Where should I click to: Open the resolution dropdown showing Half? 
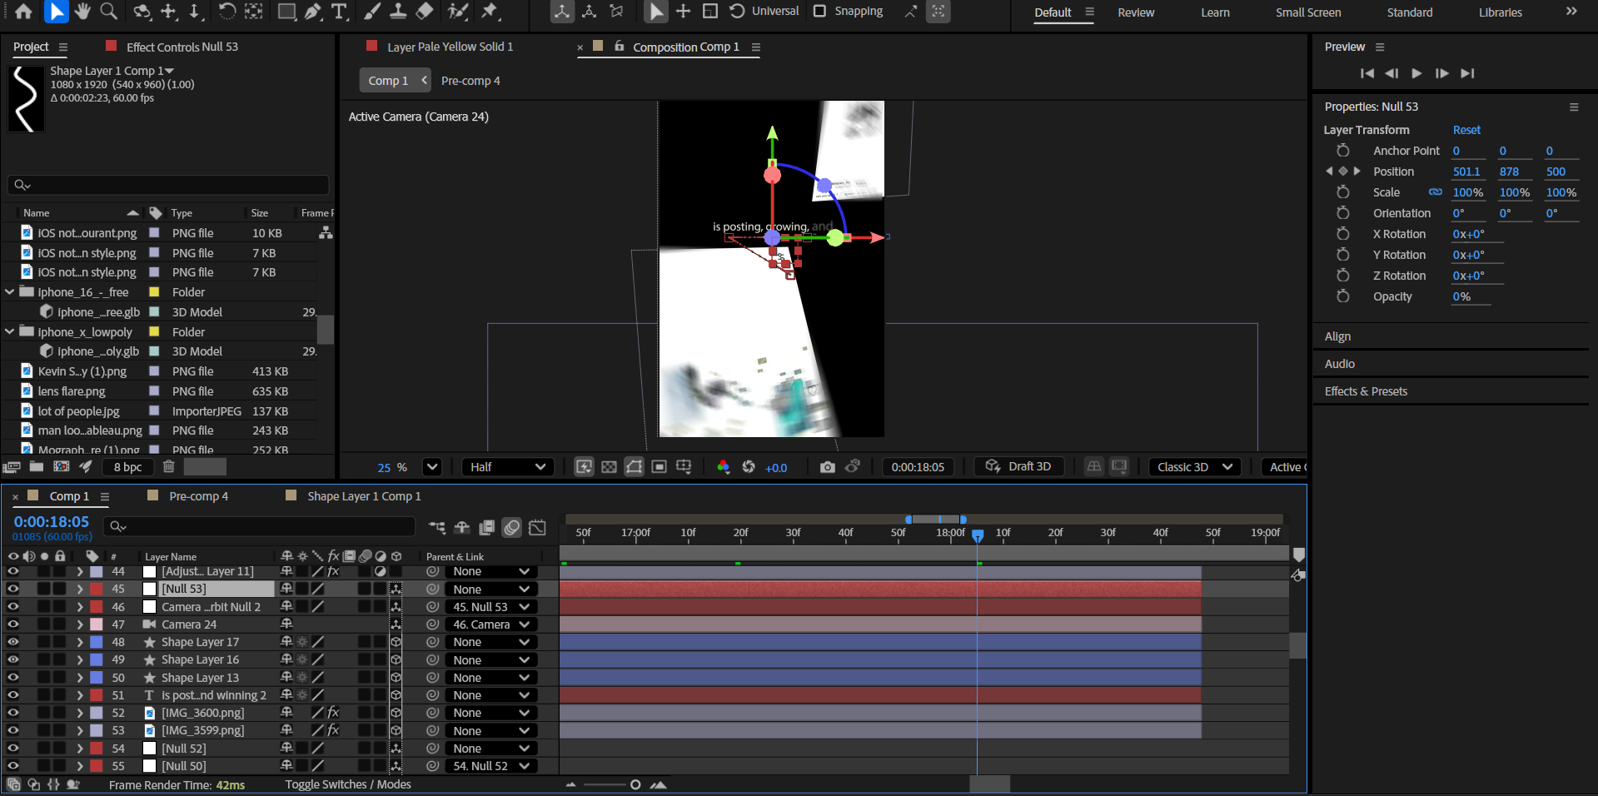tap(507, 467)
